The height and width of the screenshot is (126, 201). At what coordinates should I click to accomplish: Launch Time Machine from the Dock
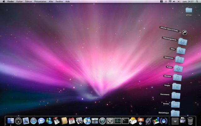click(x=102, y=121)
